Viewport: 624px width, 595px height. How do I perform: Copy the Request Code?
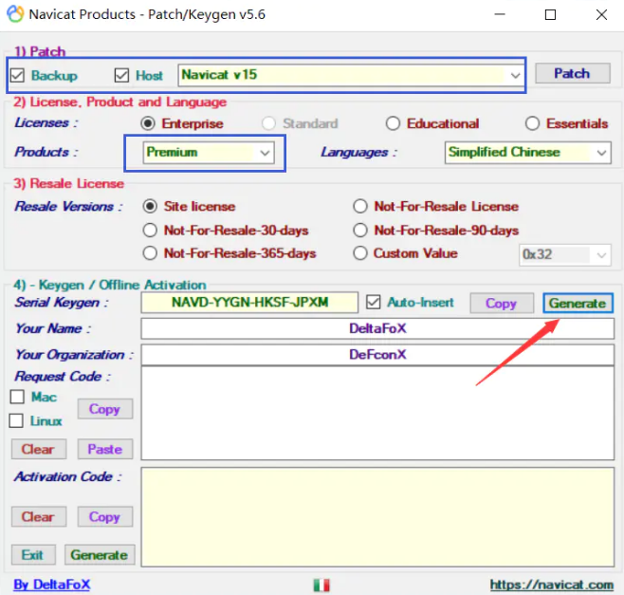[105, 409]
